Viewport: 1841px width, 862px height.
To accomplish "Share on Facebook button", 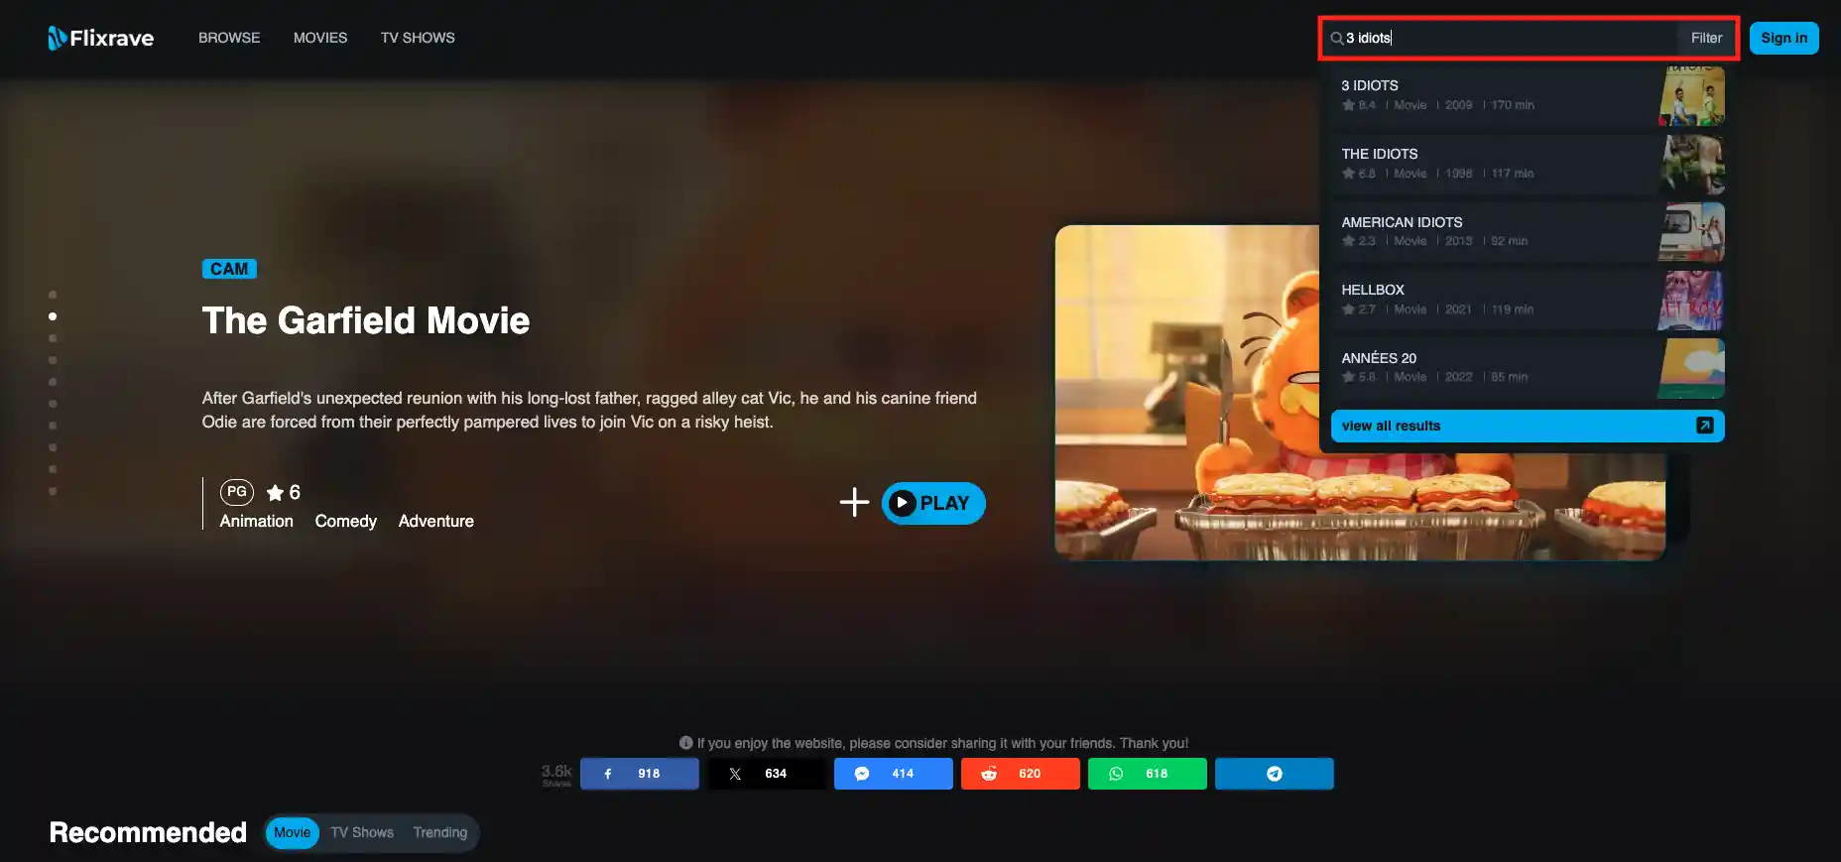I will click(640, 774).
